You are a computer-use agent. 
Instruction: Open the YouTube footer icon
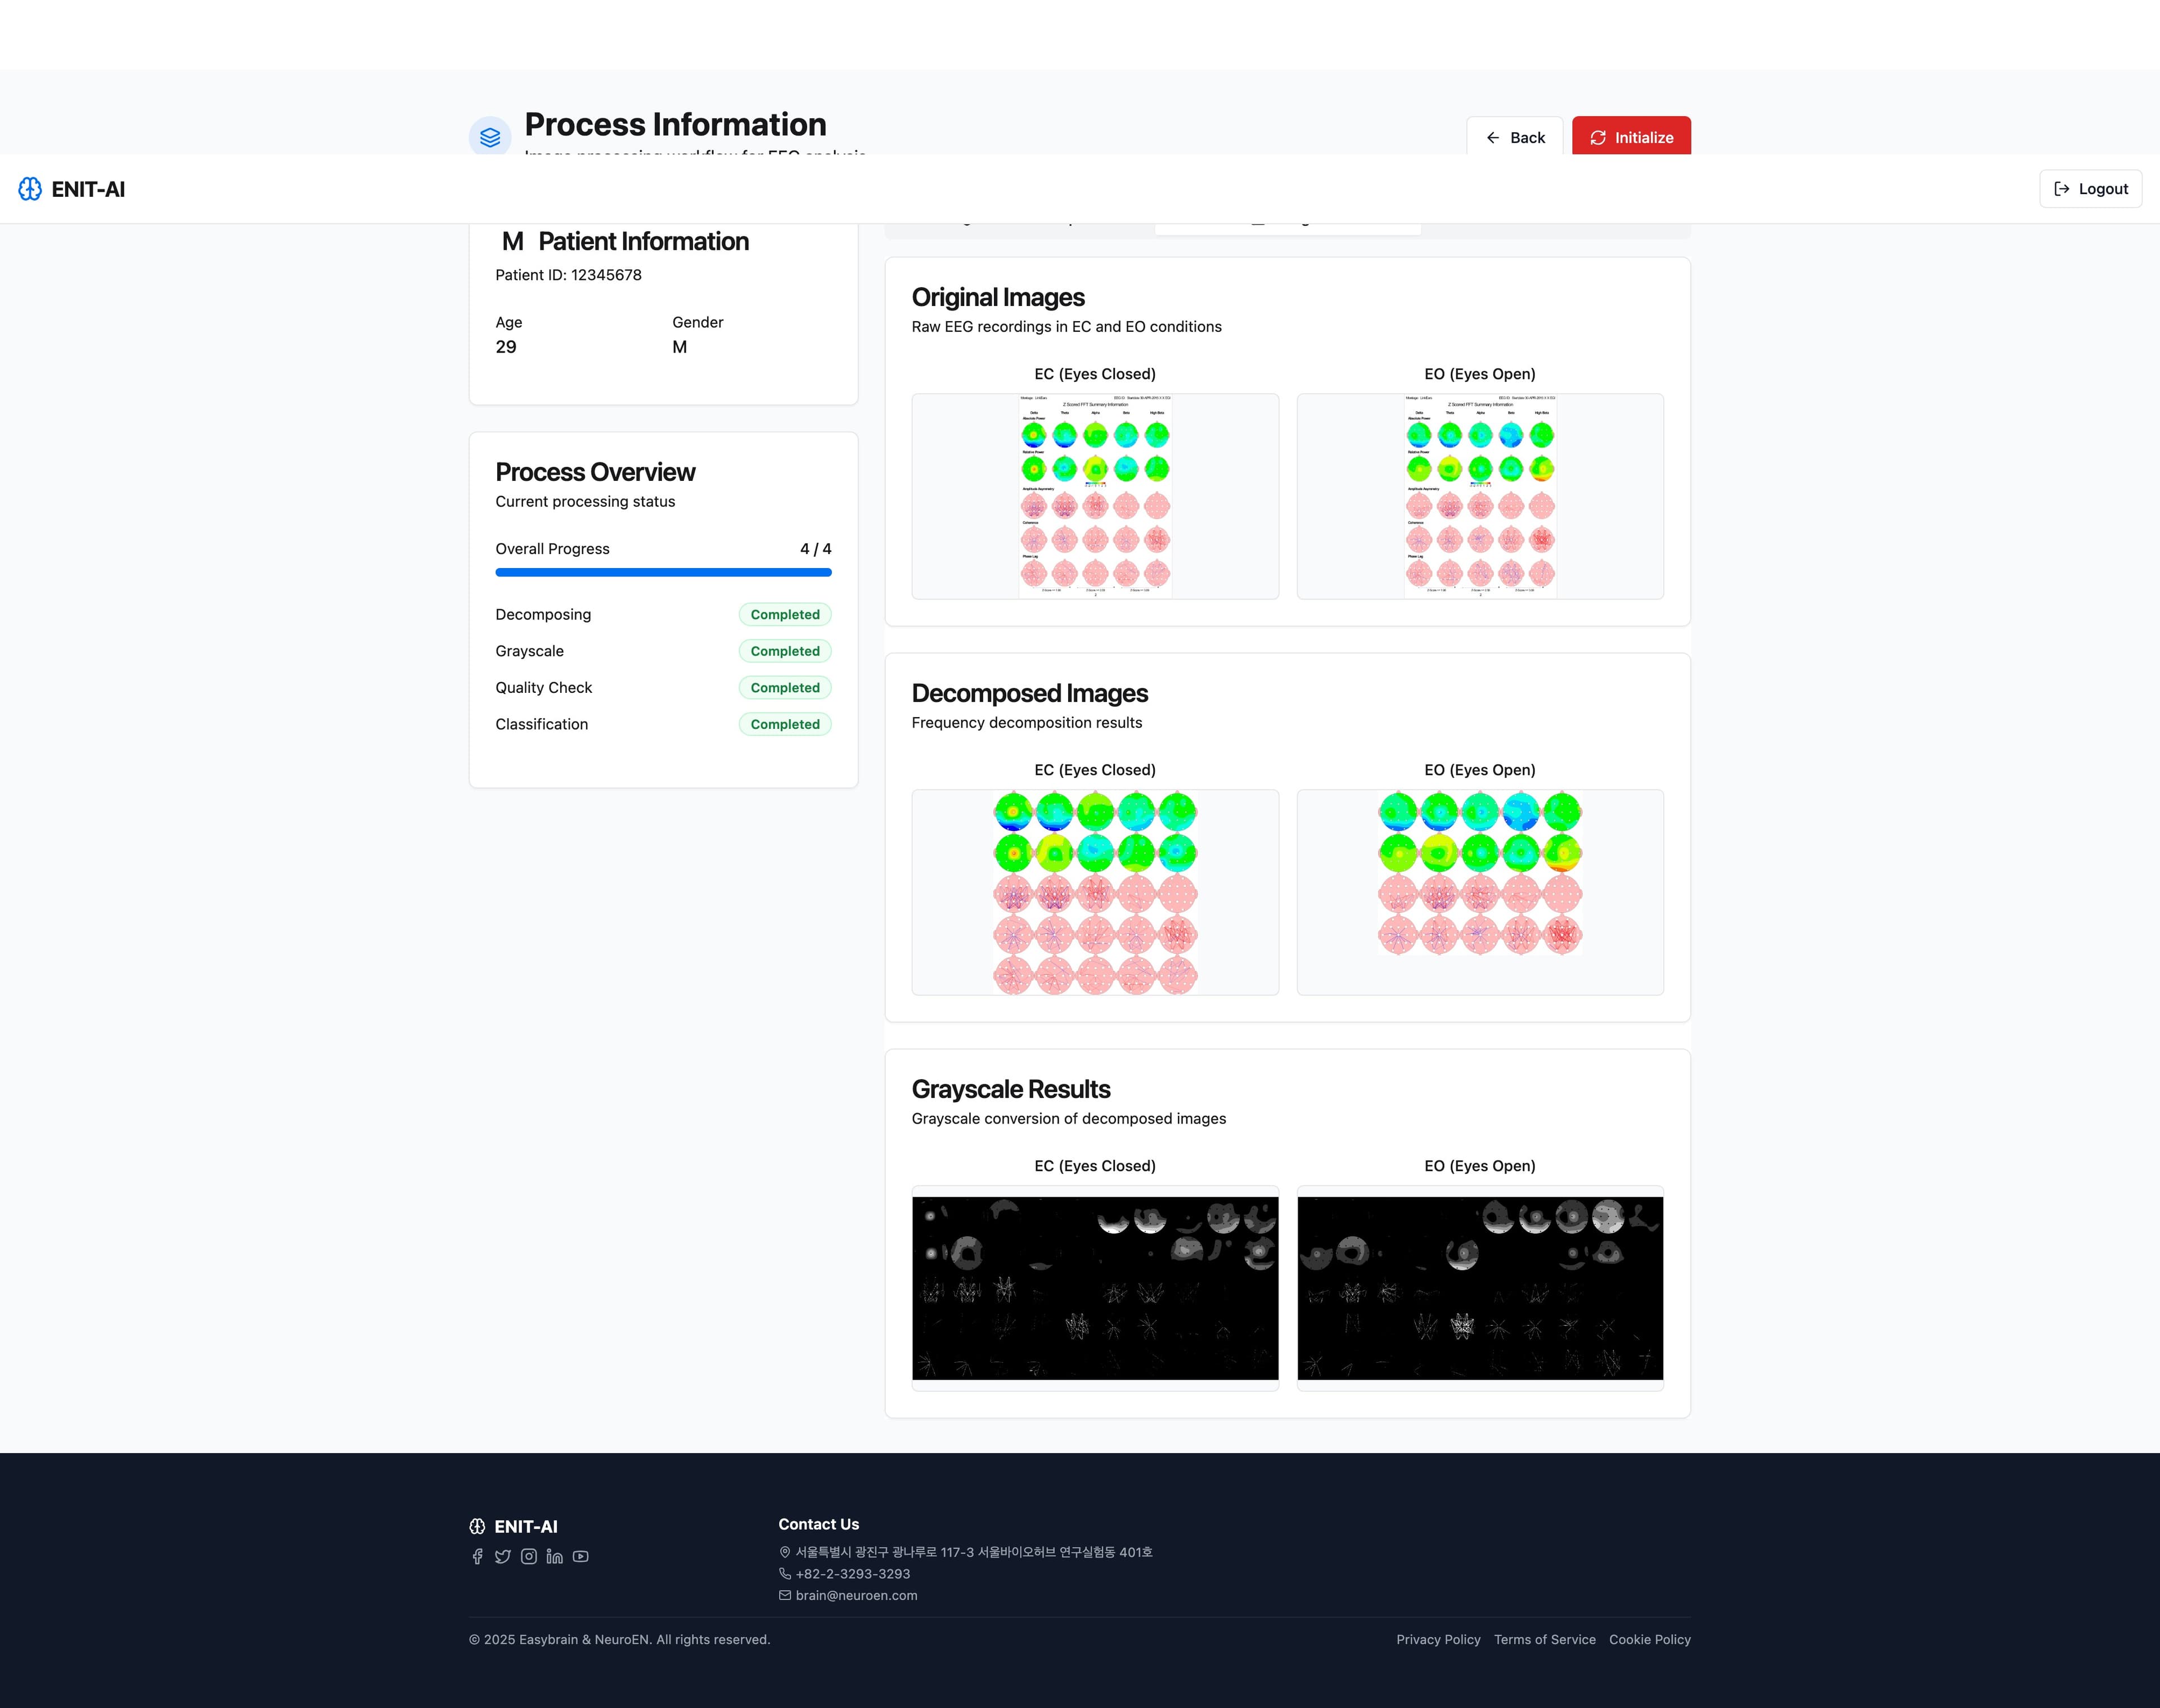click(x=581, y=1556)
